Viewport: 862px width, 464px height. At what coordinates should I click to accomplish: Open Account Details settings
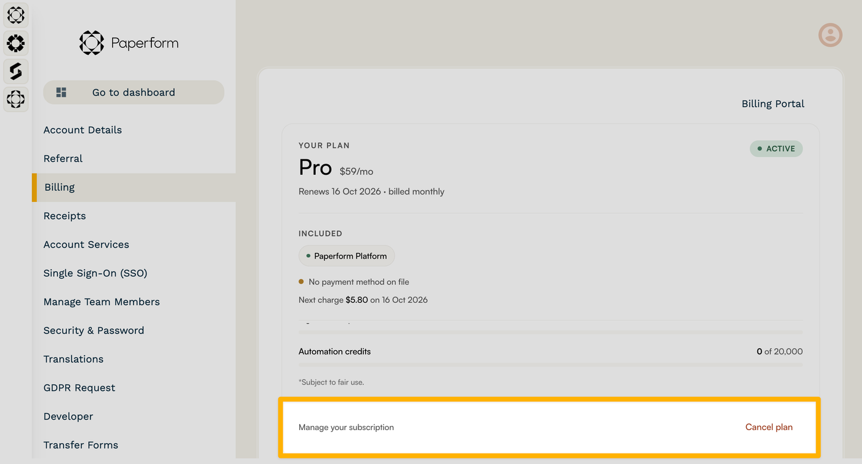click(x=83, y=130)
